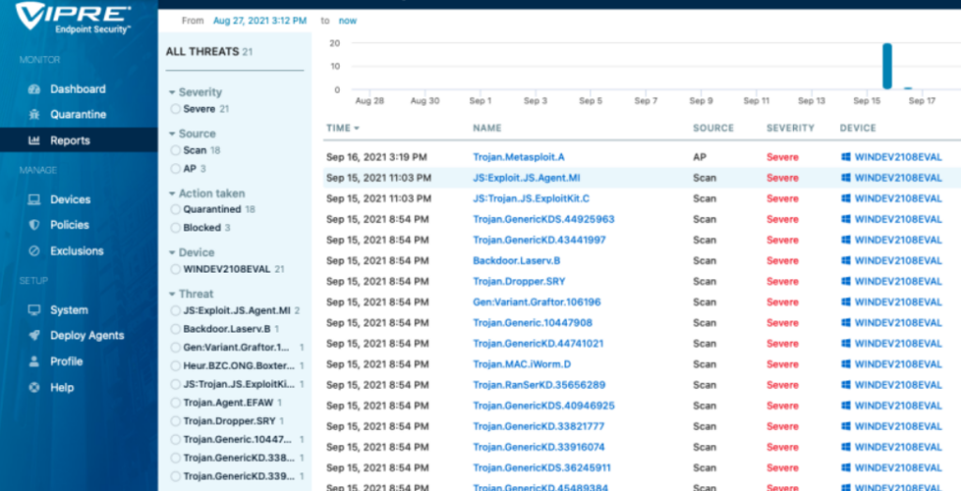Open WINDEV2108EVAL device link in Trojan.Generic.10447908 row
This screenshot has height=491, width=961.
point(898,322)
